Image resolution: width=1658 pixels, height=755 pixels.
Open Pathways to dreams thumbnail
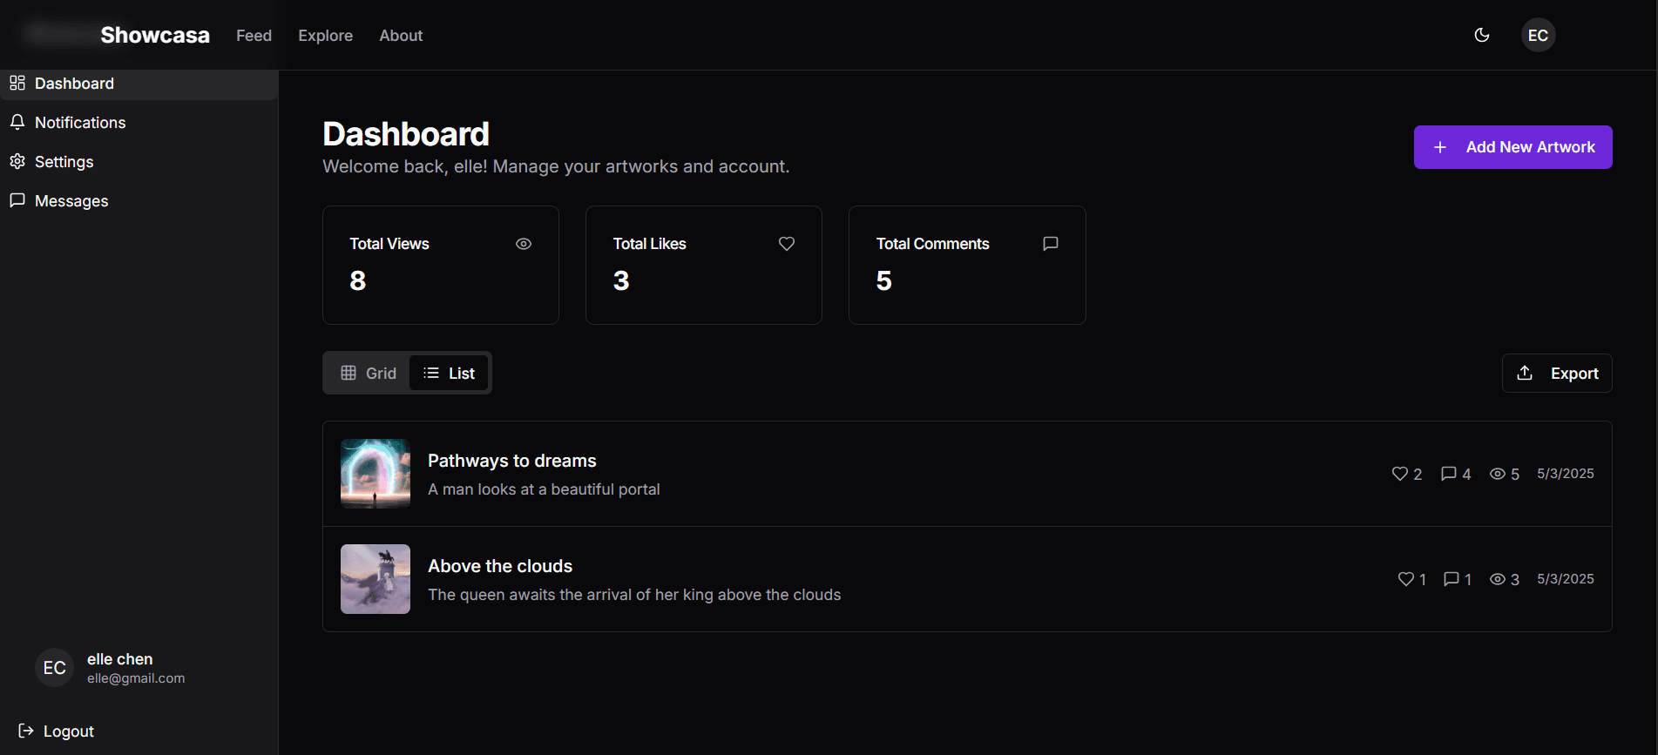(x=376, y=474)
